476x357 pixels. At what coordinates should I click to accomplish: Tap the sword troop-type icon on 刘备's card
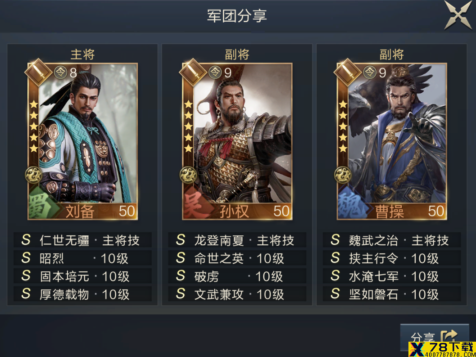38,72
